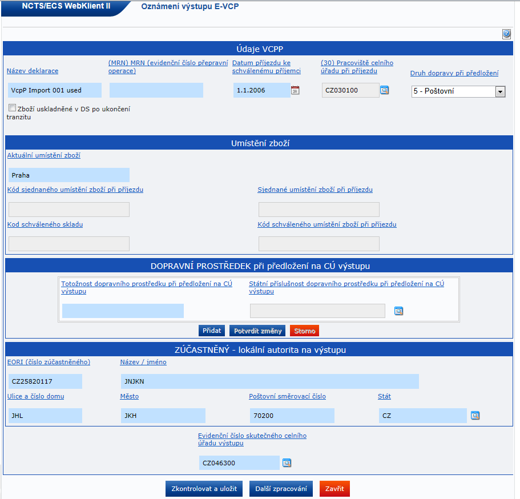Focus the MRN input field
This screenshot has height=499, width=520.
click(156, 90)
